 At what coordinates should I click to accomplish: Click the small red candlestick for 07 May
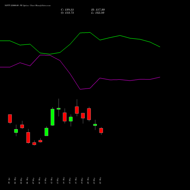(x=34, y=144)
